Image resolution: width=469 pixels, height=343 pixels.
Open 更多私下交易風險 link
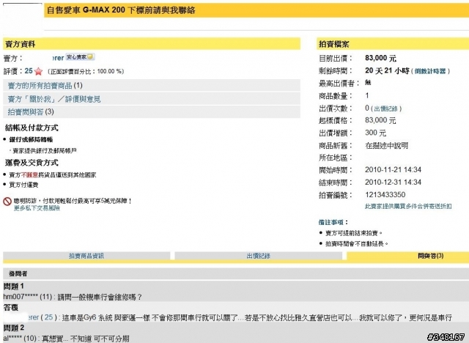coord(37,208)
